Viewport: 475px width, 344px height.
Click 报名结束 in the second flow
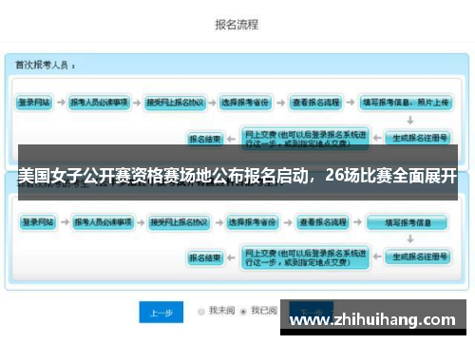(205, 258)
